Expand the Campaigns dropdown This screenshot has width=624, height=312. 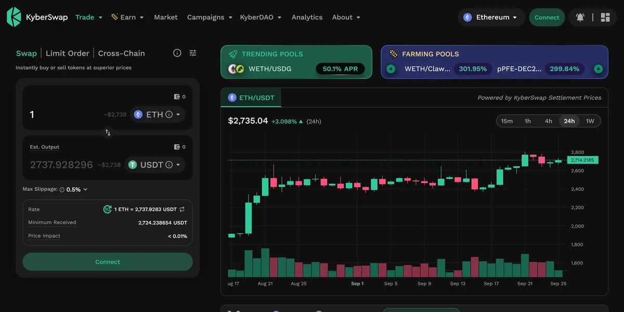[210, 17]
